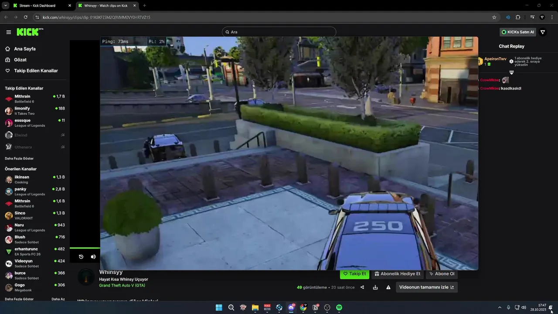Reload the current page
The height and width of the screenshot is (314, 558).
pyautogui.click(x=26, y=17)
